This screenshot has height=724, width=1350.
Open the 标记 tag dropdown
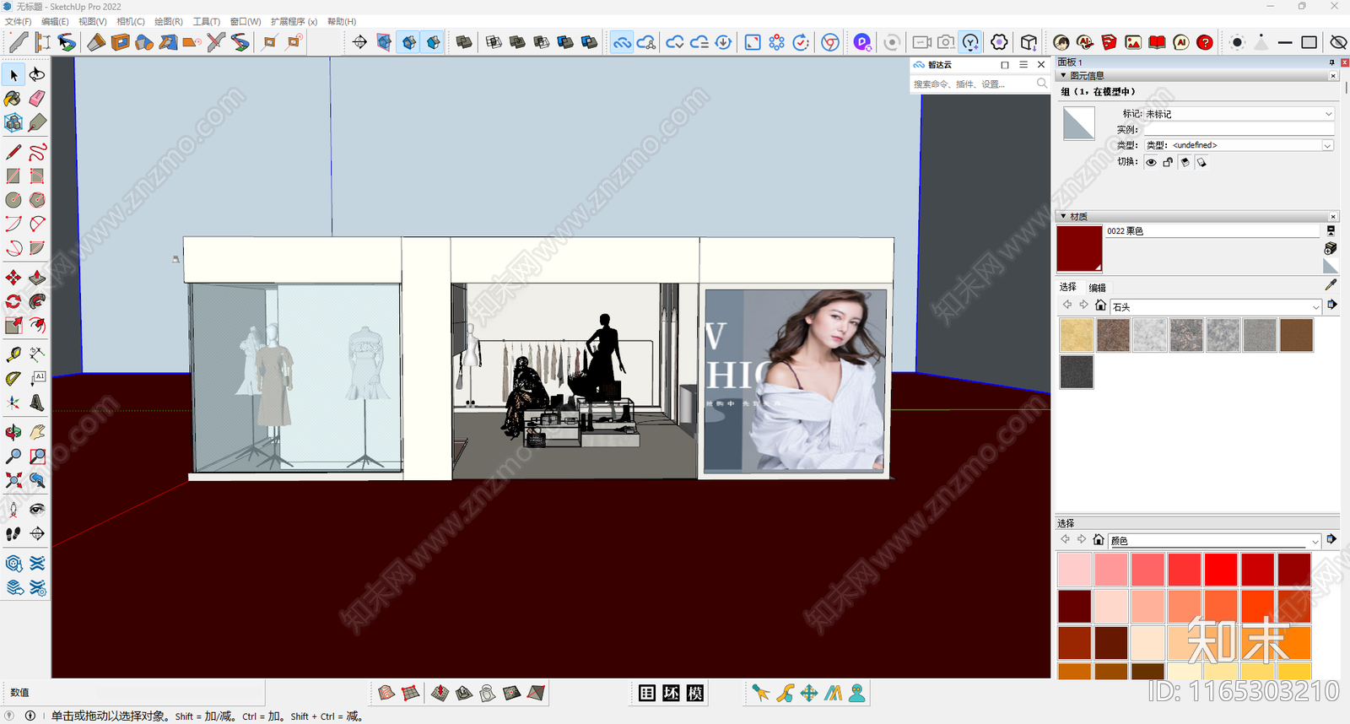1239,114
